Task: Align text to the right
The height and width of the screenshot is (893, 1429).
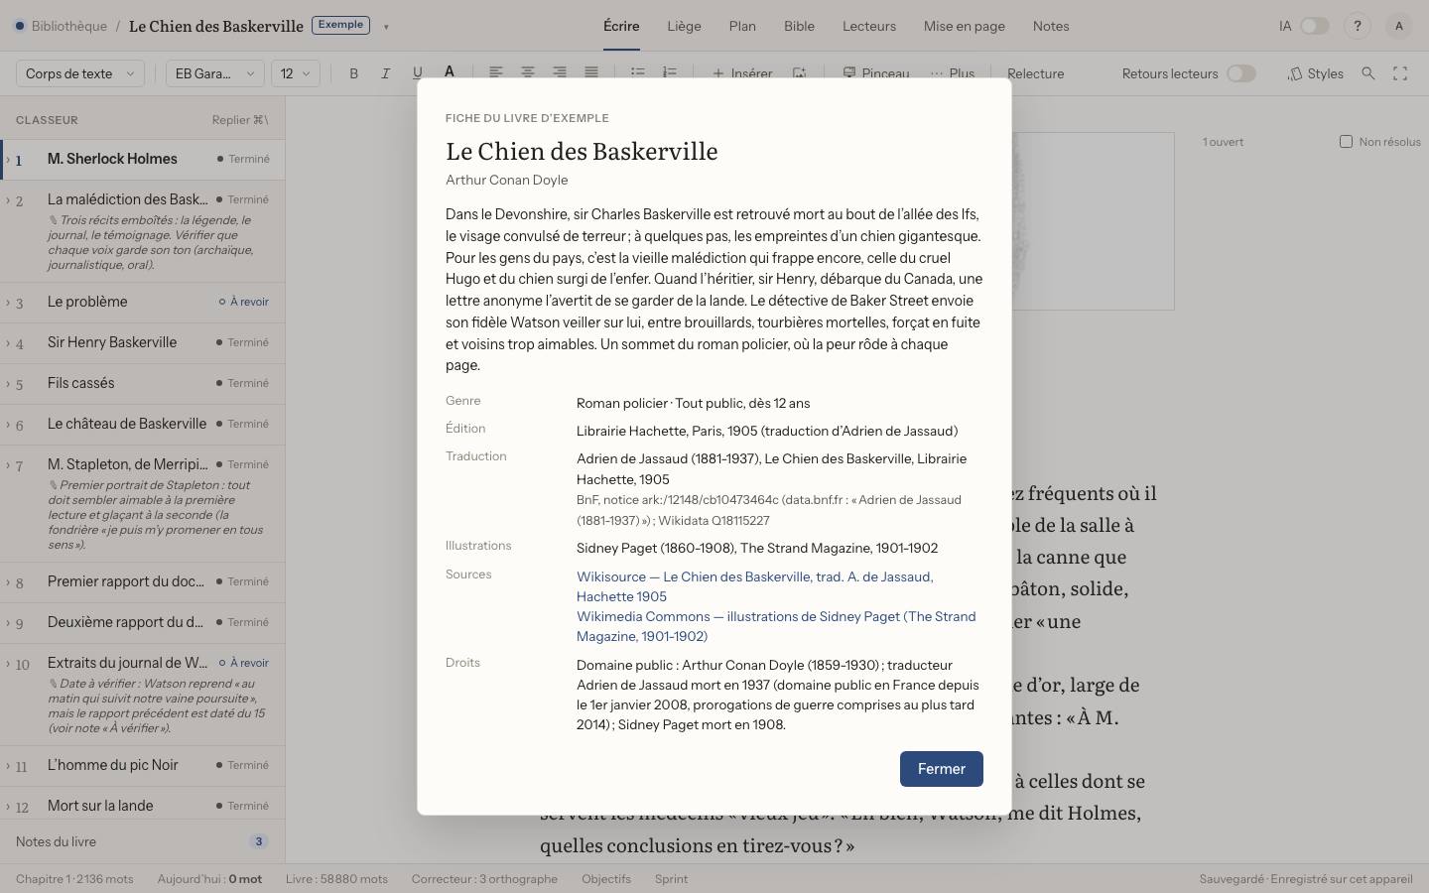Action: coord(560,72)
